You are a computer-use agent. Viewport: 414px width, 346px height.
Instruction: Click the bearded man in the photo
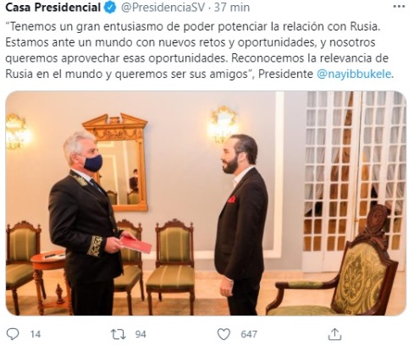tap(240, 224)
